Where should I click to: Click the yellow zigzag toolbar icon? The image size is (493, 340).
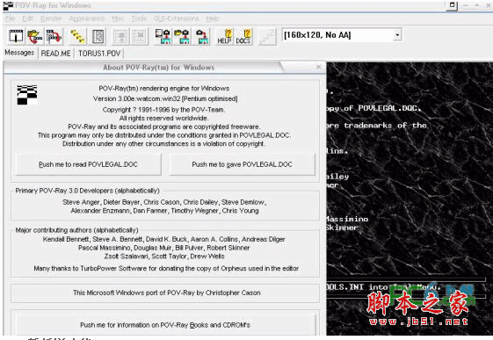point(77,36)
